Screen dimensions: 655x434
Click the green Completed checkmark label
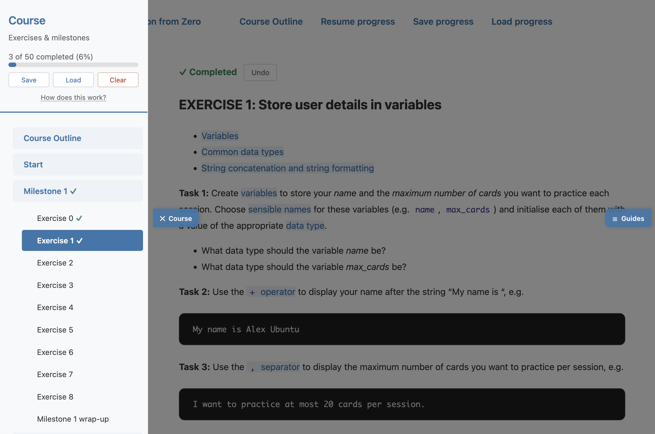[208, 72]
